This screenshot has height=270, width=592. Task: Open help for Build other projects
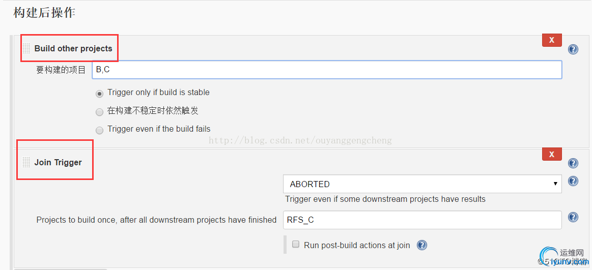click(x=573, y=49)
